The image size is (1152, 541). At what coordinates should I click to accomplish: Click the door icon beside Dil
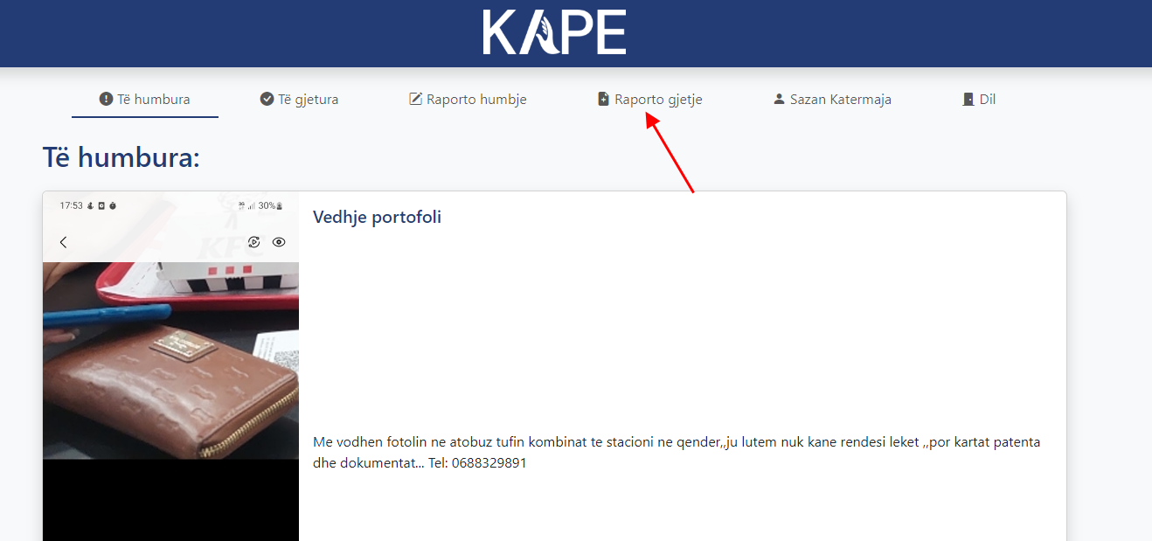point(968,100)
